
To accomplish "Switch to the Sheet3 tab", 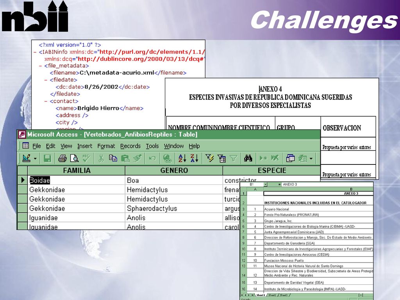I will [284, 295].
